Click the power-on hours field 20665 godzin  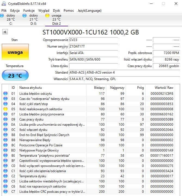pyautogui.click(x=166, y=66)
